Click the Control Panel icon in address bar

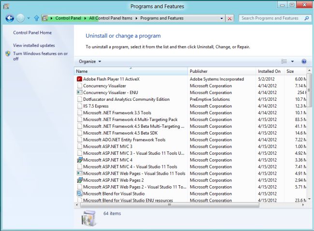[45, 18]
